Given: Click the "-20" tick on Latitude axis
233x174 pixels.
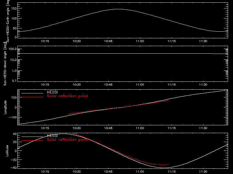Looking at the screenshot, I should 14,160.
